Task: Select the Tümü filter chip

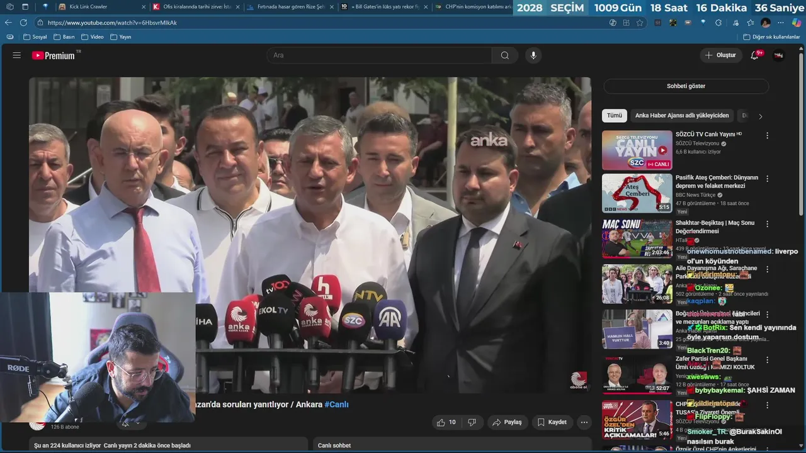Action: [x=615, y=116]
